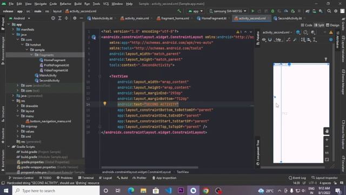This screenshot has width=346, height=195.
Task: Hide the Project panel with the minus icon
Action: 81,18
